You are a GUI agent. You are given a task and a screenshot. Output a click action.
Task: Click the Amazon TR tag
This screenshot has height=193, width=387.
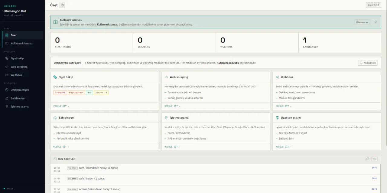101,93
